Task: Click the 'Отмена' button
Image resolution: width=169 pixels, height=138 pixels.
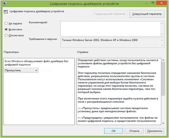Action: coord(134,131)
